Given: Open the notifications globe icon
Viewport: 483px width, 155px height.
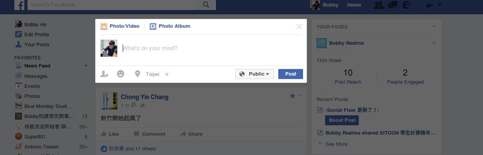Looking at the screenshot, I should pos(407,5).
